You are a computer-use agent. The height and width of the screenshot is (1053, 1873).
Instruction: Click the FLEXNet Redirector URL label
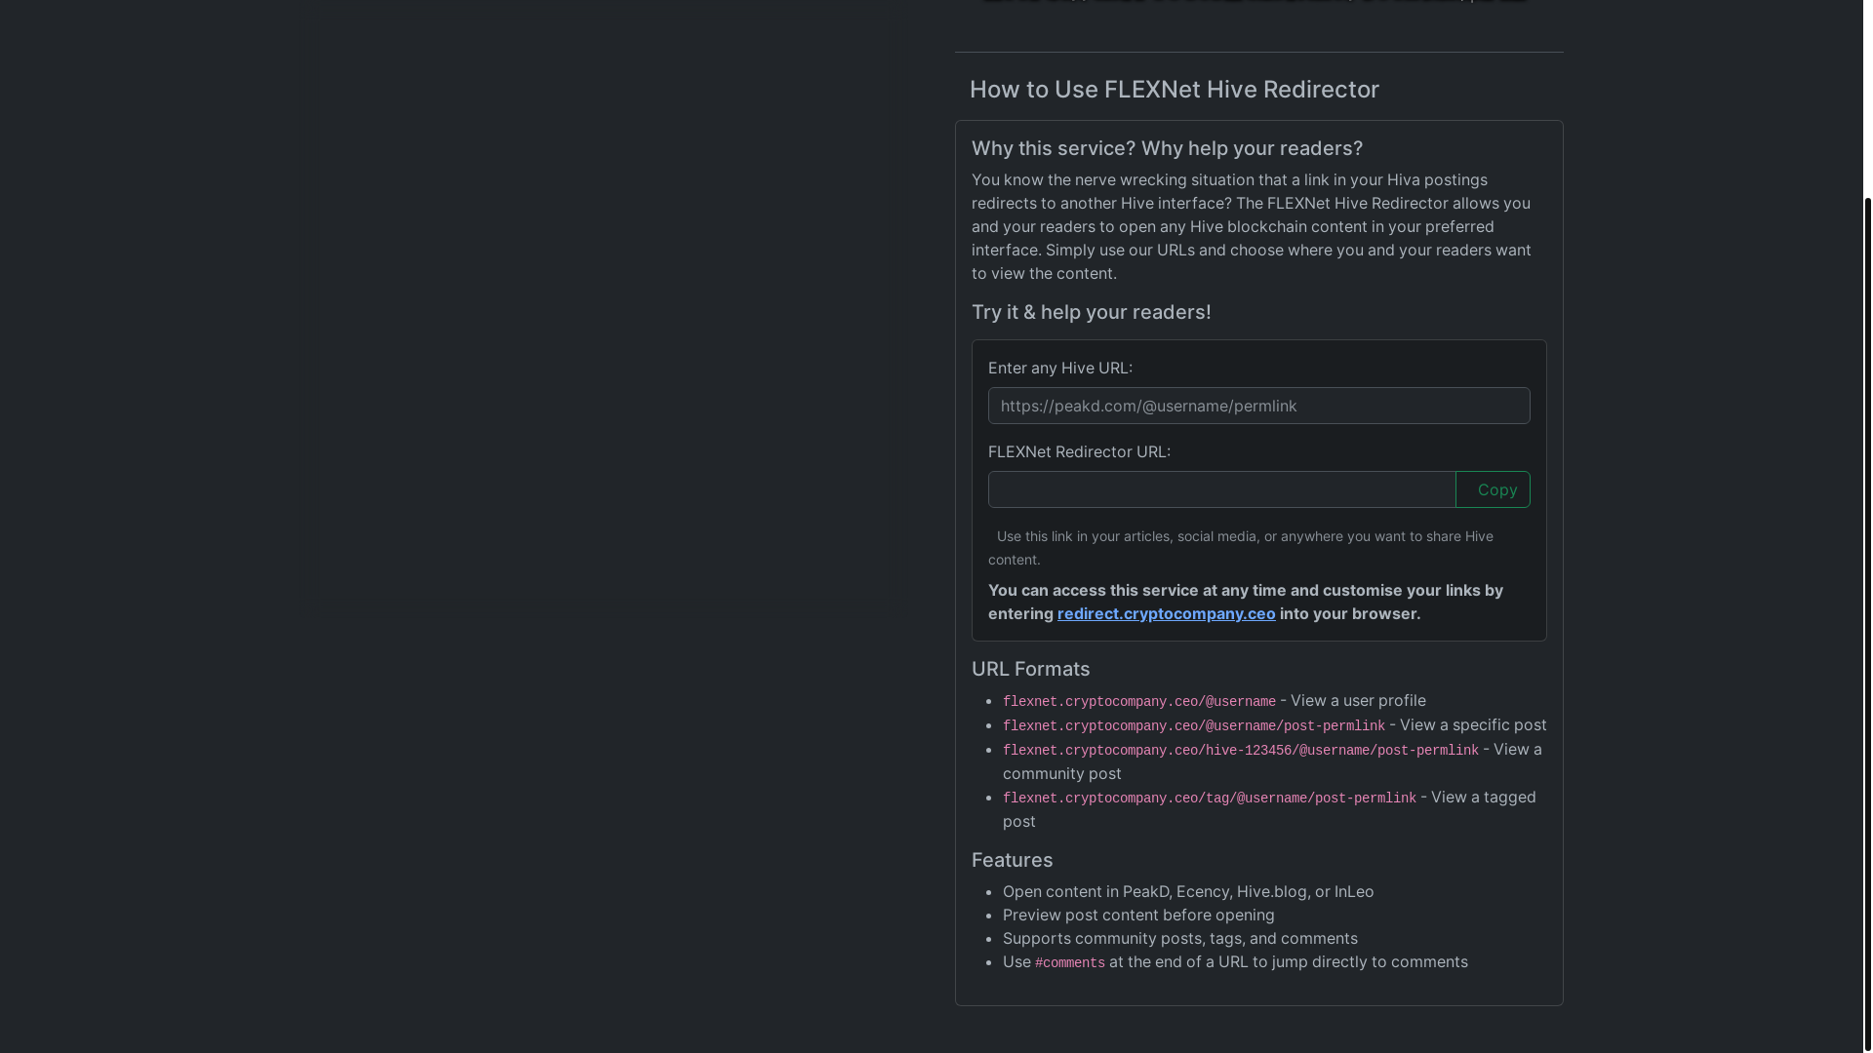tap(1079, 451)
